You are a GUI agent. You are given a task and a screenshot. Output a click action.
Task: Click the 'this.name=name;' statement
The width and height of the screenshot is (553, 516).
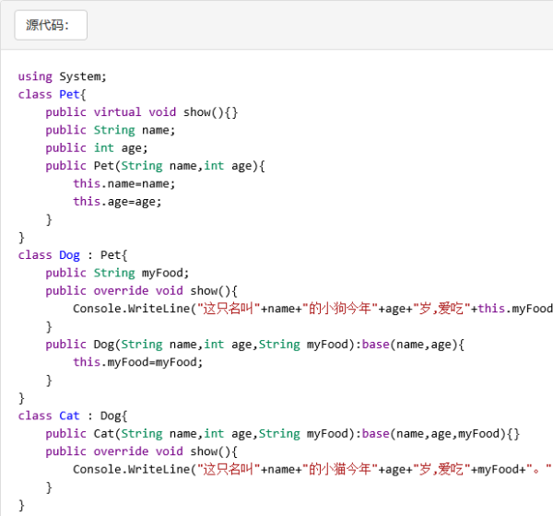pos(124,183)
